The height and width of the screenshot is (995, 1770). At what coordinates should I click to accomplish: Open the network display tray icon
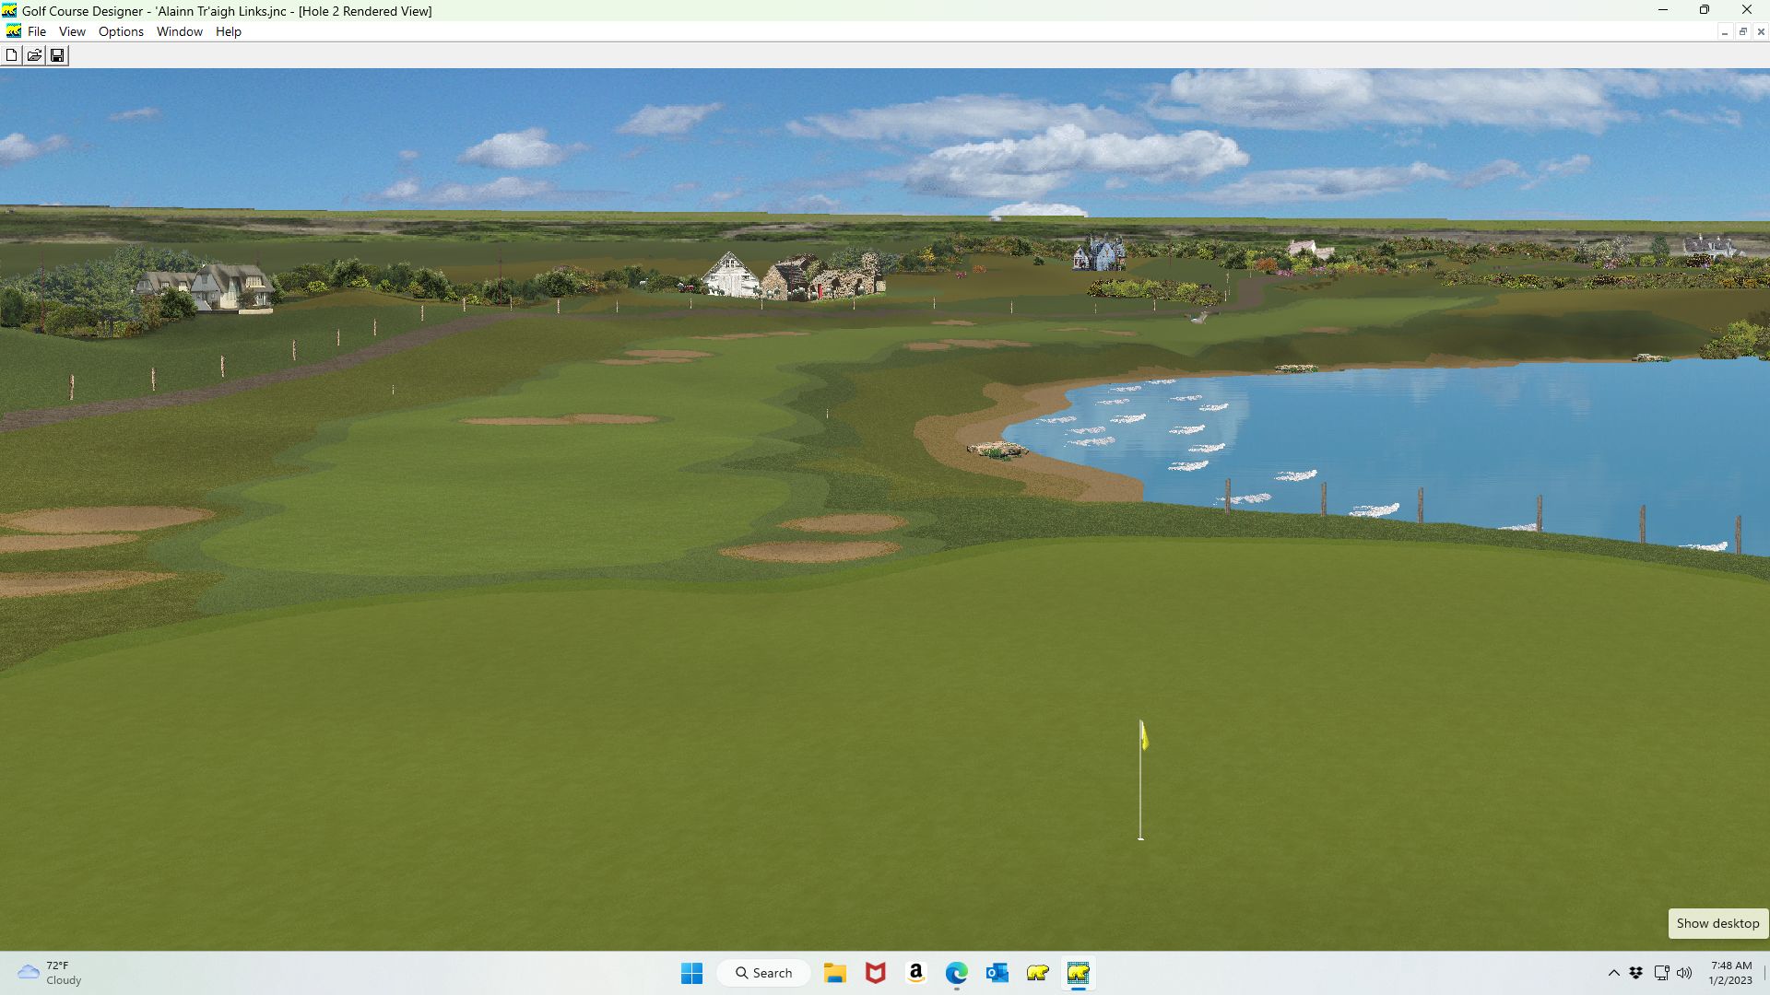pyautogui.click(x=1661, y=973)
